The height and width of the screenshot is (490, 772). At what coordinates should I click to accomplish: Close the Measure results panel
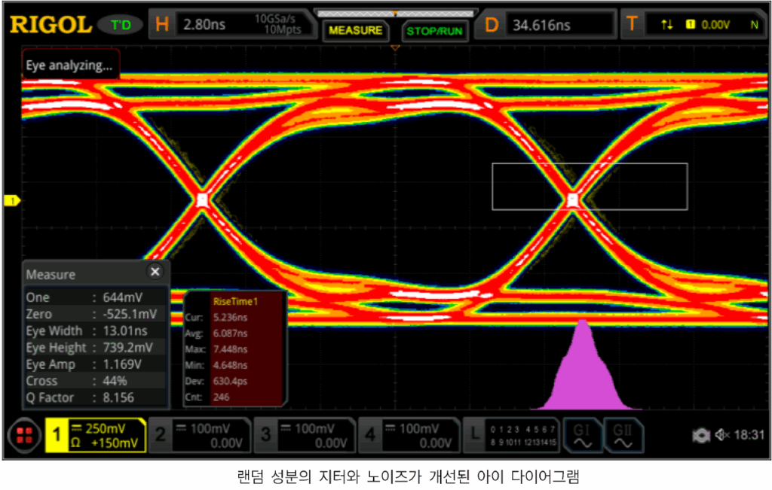155,272
